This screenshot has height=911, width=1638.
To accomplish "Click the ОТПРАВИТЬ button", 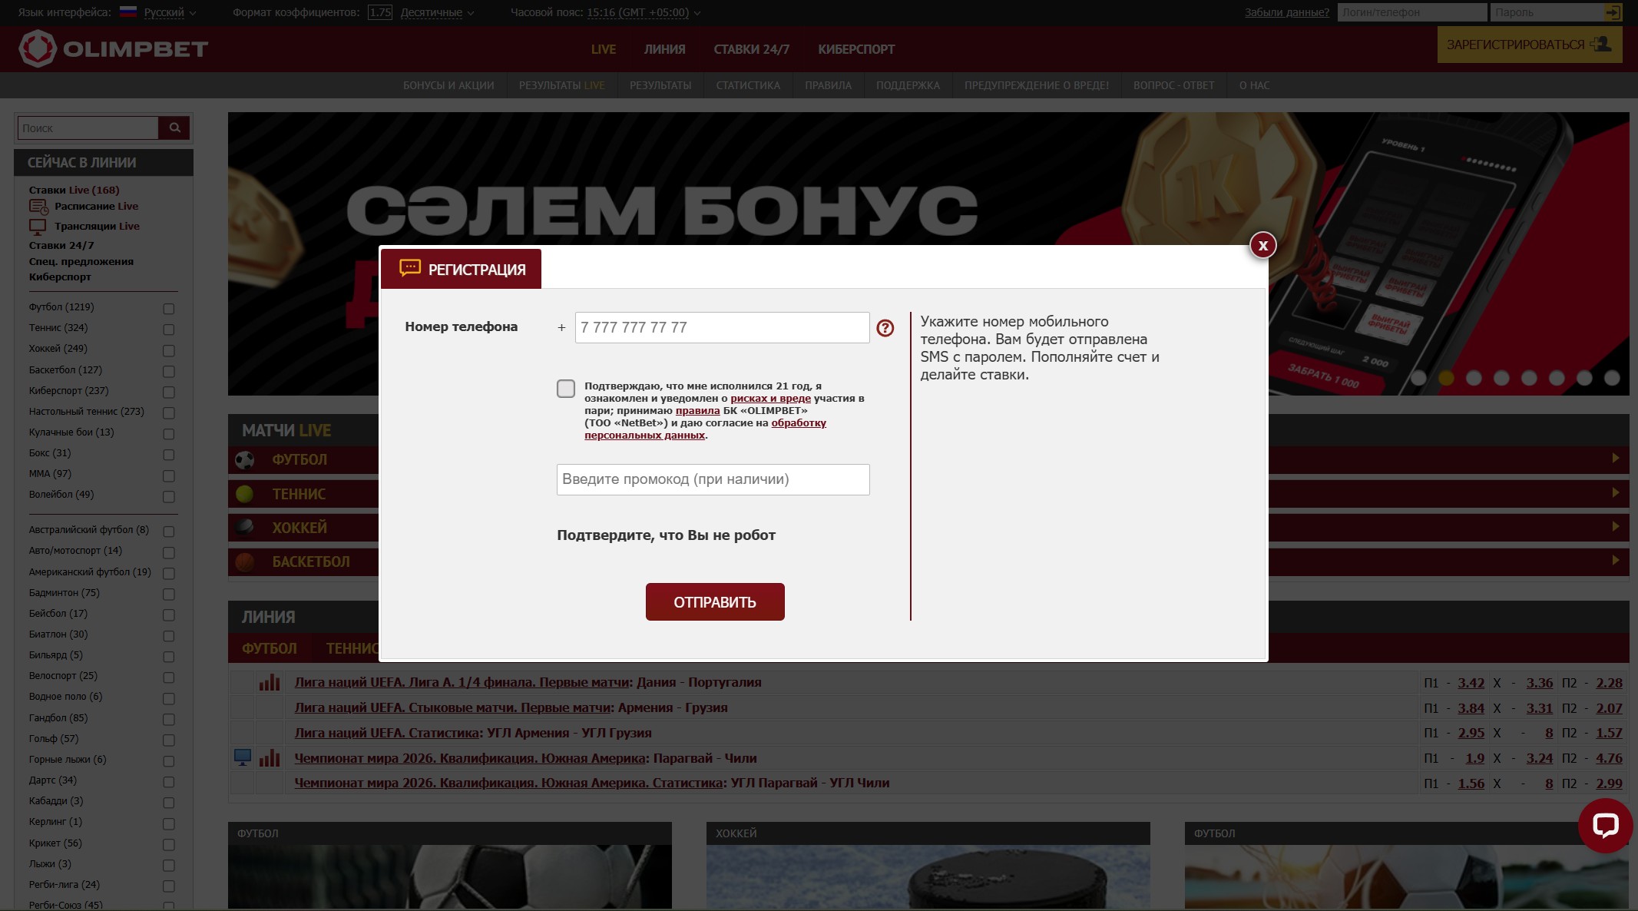I will [715, 601].
